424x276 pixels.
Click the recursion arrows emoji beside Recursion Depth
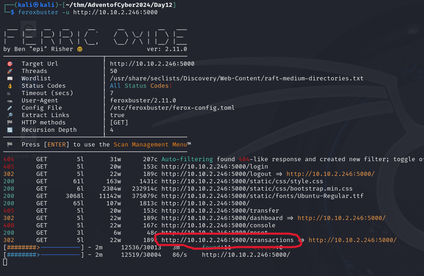click(x=10, y=130)
